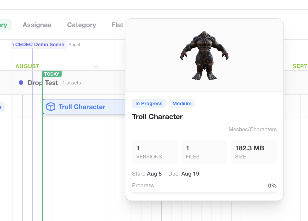Click the 1 Files stat box
Image resolution: width=308 pixels, height=221 pixels.
pyautogui.click(x=204, y=152)
